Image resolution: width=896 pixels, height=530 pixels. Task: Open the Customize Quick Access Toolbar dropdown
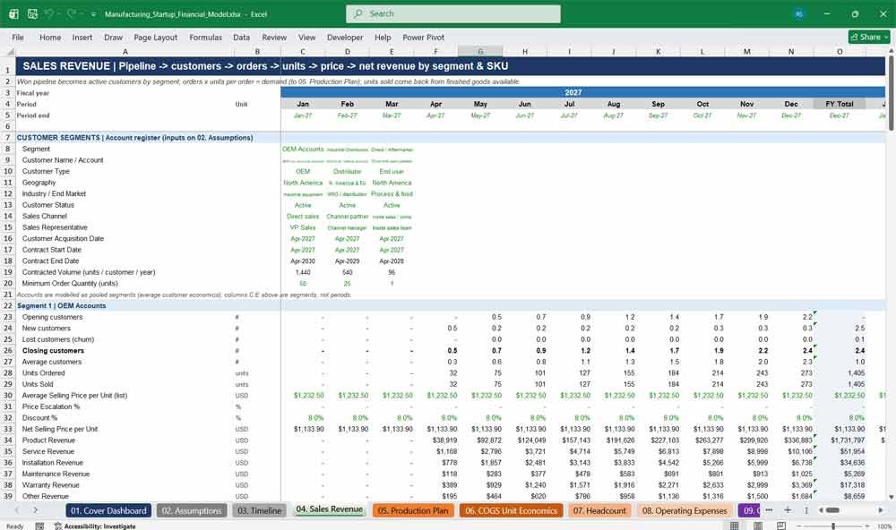click(x=93, y=14)
